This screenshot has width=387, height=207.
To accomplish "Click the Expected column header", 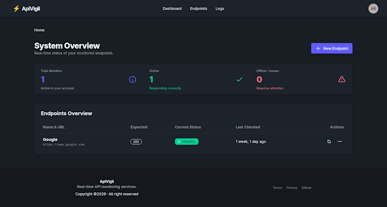I will click(139, 127).
